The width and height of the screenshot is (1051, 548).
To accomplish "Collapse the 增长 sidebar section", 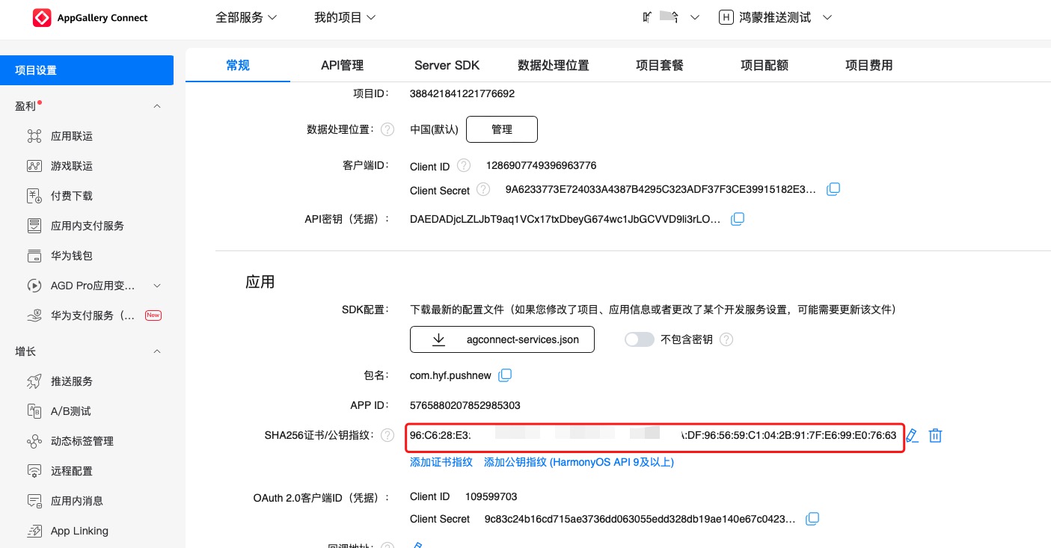I will point(157,351).
